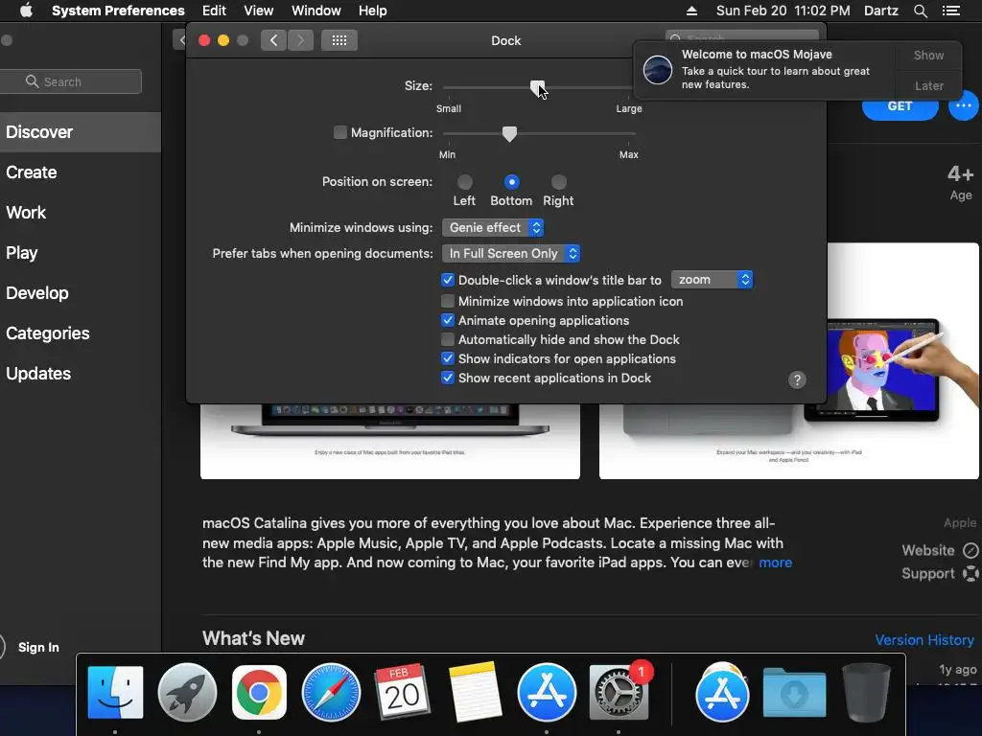
Task: Enable Automatically hide and show the Dock
Action: pyautogui.click(x=447, y=339)
